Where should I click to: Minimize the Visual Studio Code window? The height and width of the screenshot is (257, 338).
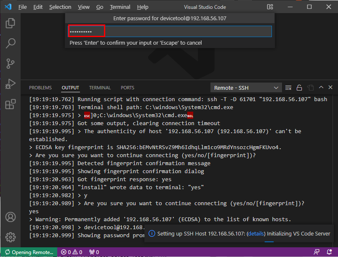[290, 7]
